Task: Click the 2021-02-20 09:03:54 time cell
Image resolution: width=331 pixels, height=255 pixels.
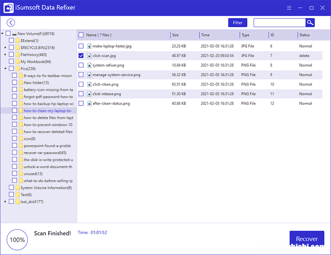Action: (217, 56)
